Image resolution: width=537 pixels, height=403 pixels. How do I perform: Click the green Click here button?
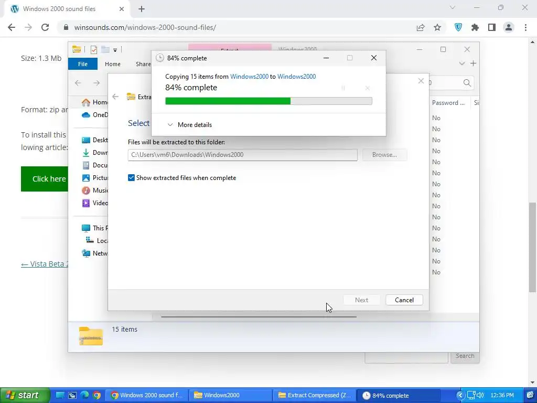pyautogui.click(x=45, y=179)
